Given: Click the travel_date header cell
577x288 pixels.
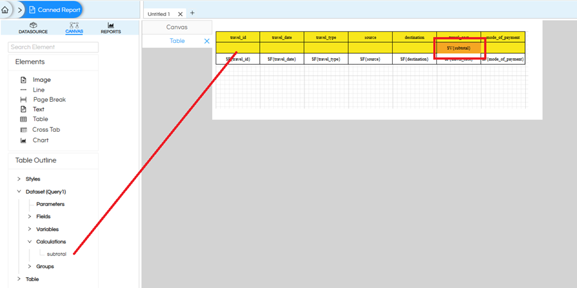Looking at the screenshot, I should coord(282,37).
